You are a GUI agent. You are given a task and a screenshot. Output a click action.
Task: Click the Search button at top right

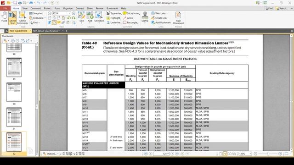[x=282, y=8]
